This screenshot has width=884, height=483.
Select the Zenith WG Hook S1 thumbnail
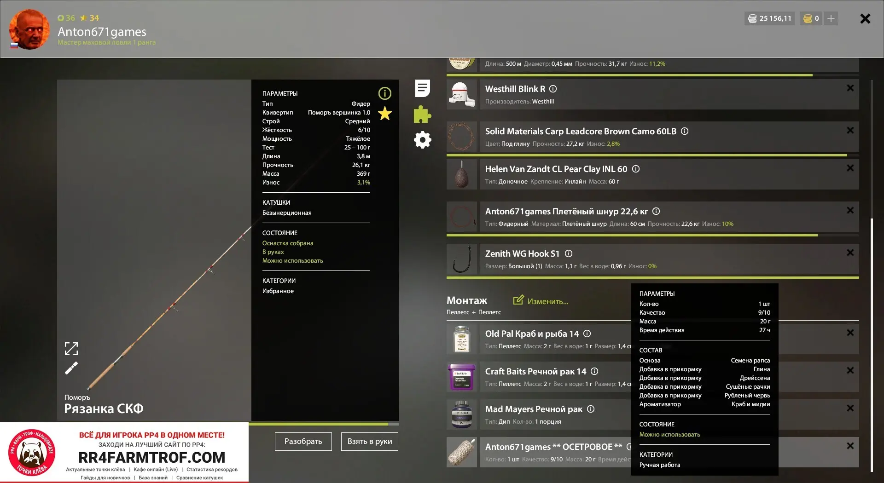tap(462, 259)
